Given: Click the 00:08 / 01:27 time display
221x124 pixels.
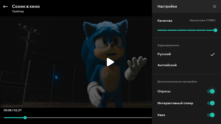Looking at the screenshot, I should [13, 110].
